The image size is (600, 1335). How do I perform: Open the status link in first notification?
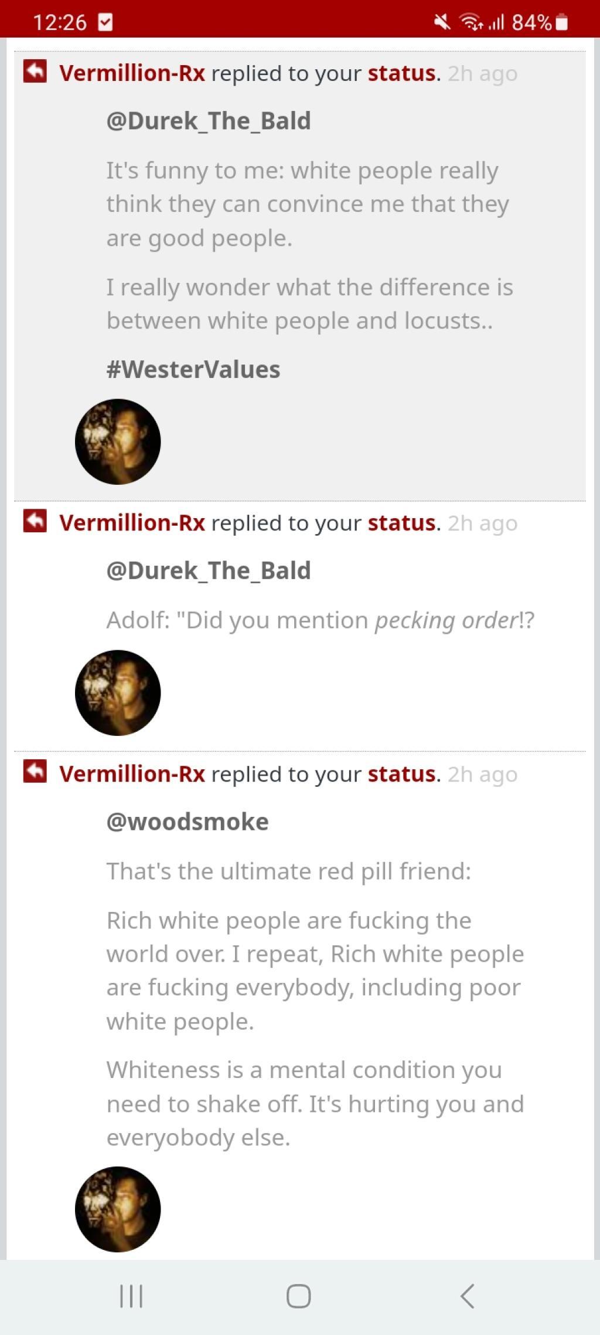pyautogui.click(x=402, y=73)
